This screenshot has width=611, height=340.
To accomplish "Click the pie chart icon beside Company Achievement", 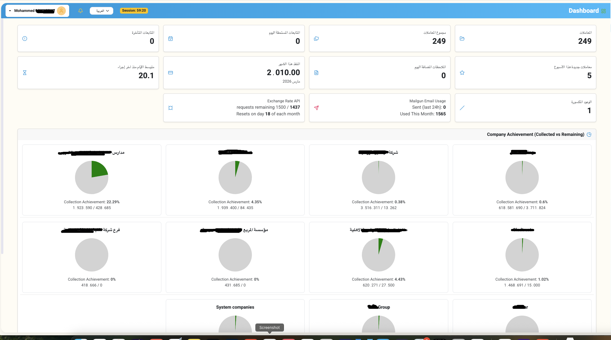I will (x=589, y=135).
